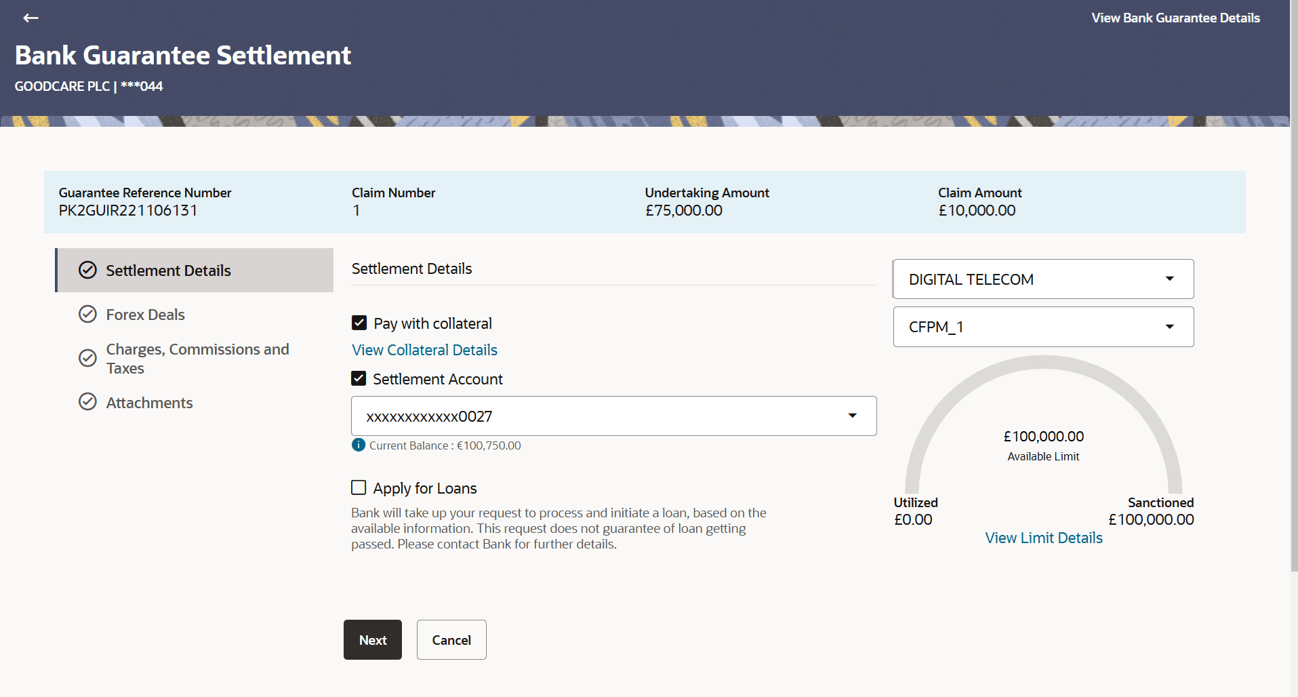Click the checkmark icon beside Forex Deals
This screenshot has height=697, width=1298.
pyautogui.click(x=87, y=314)
